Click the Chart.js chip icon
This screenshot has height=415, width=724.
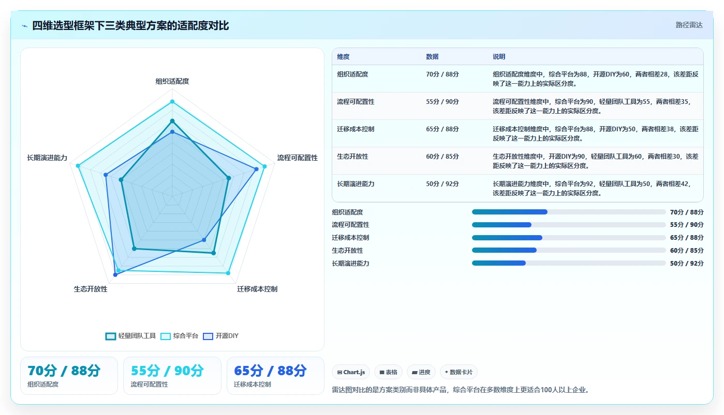tap(339, 372)
